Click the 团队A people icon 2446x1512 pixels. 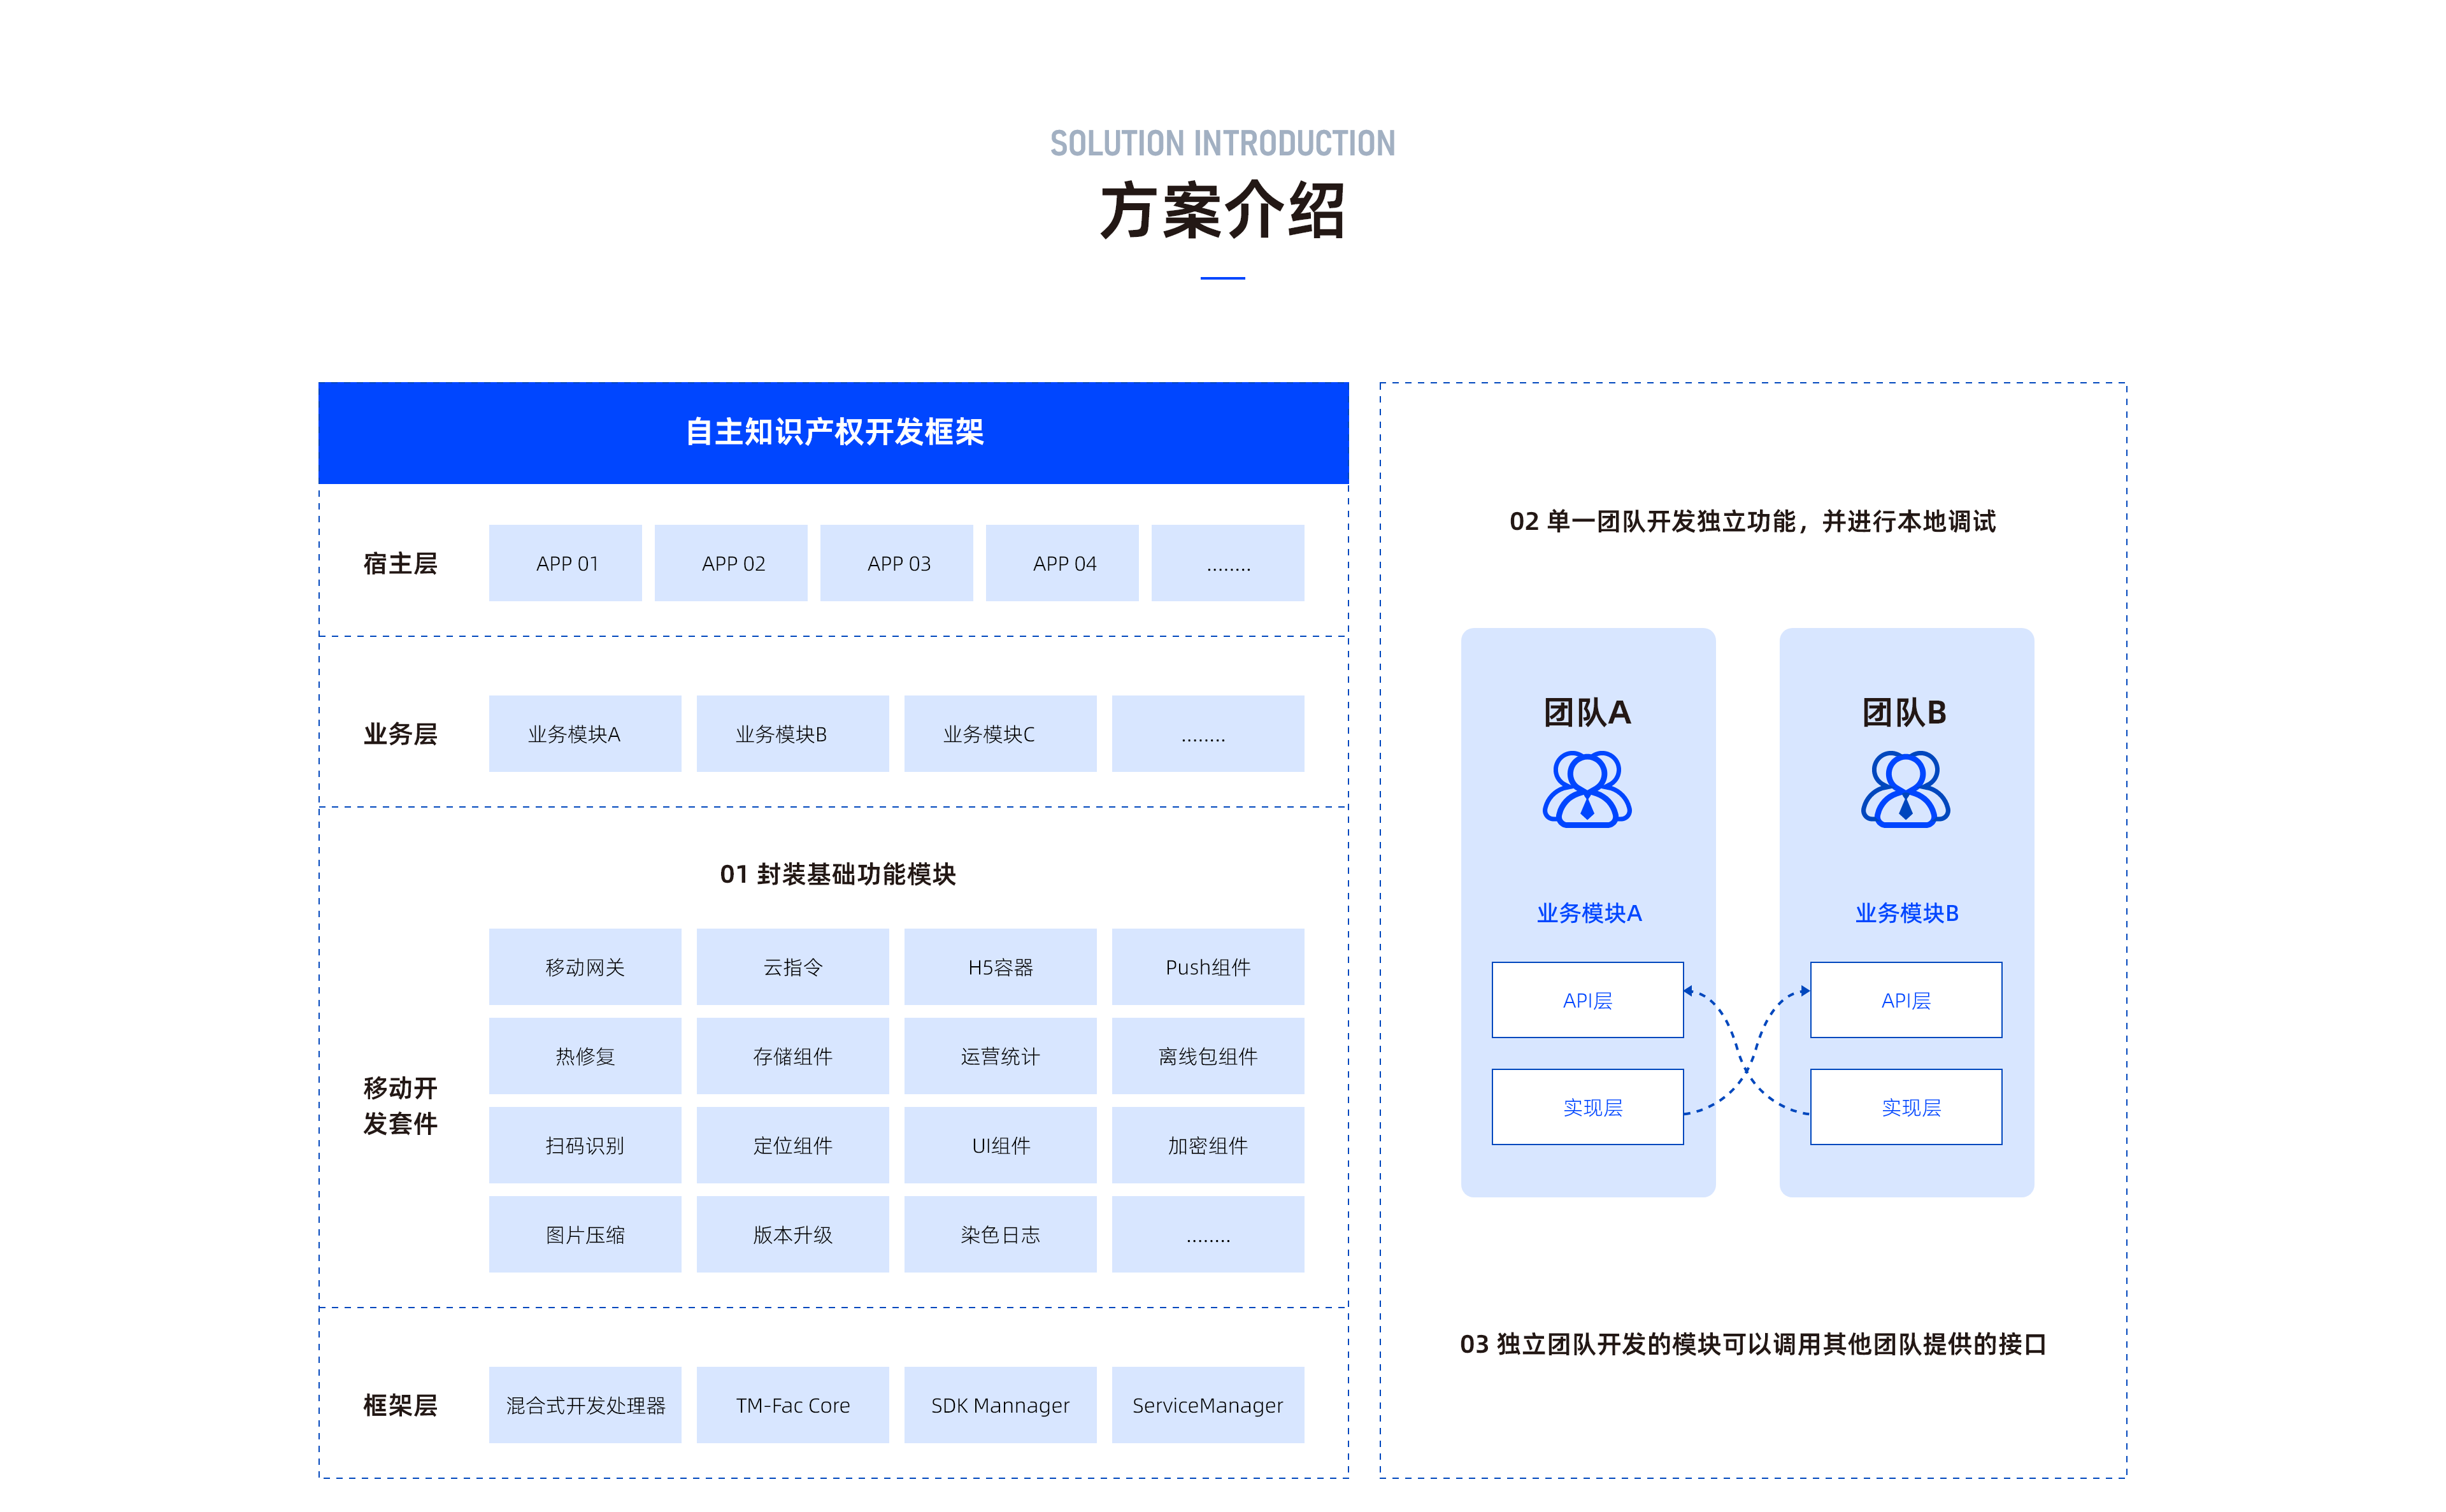tap(1586, 789)
